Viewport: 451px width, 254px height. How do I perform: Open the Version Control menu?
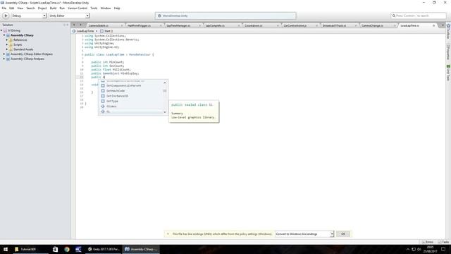[x=78, y=8]
